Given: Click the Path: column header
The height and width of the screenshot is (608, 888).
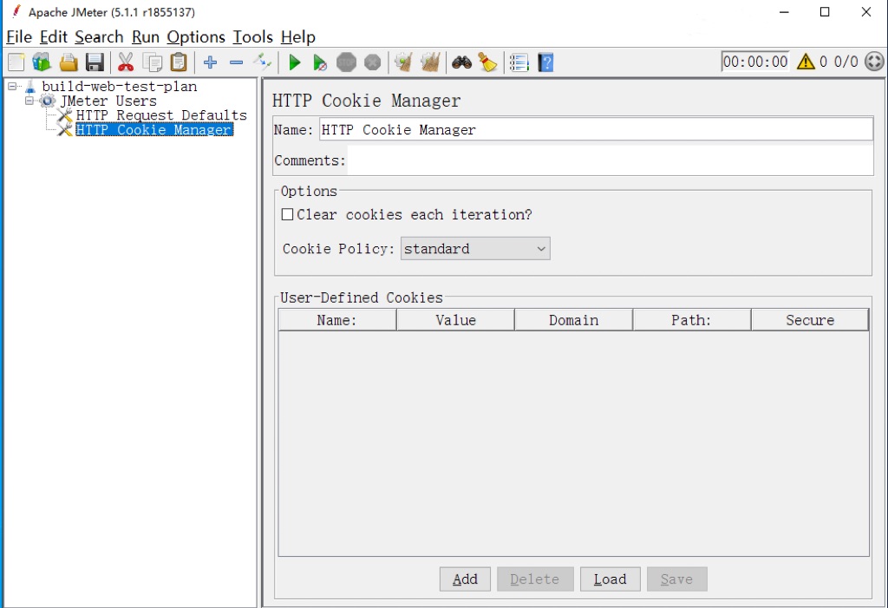Looking at the screenshot, I should click(691, 320).
